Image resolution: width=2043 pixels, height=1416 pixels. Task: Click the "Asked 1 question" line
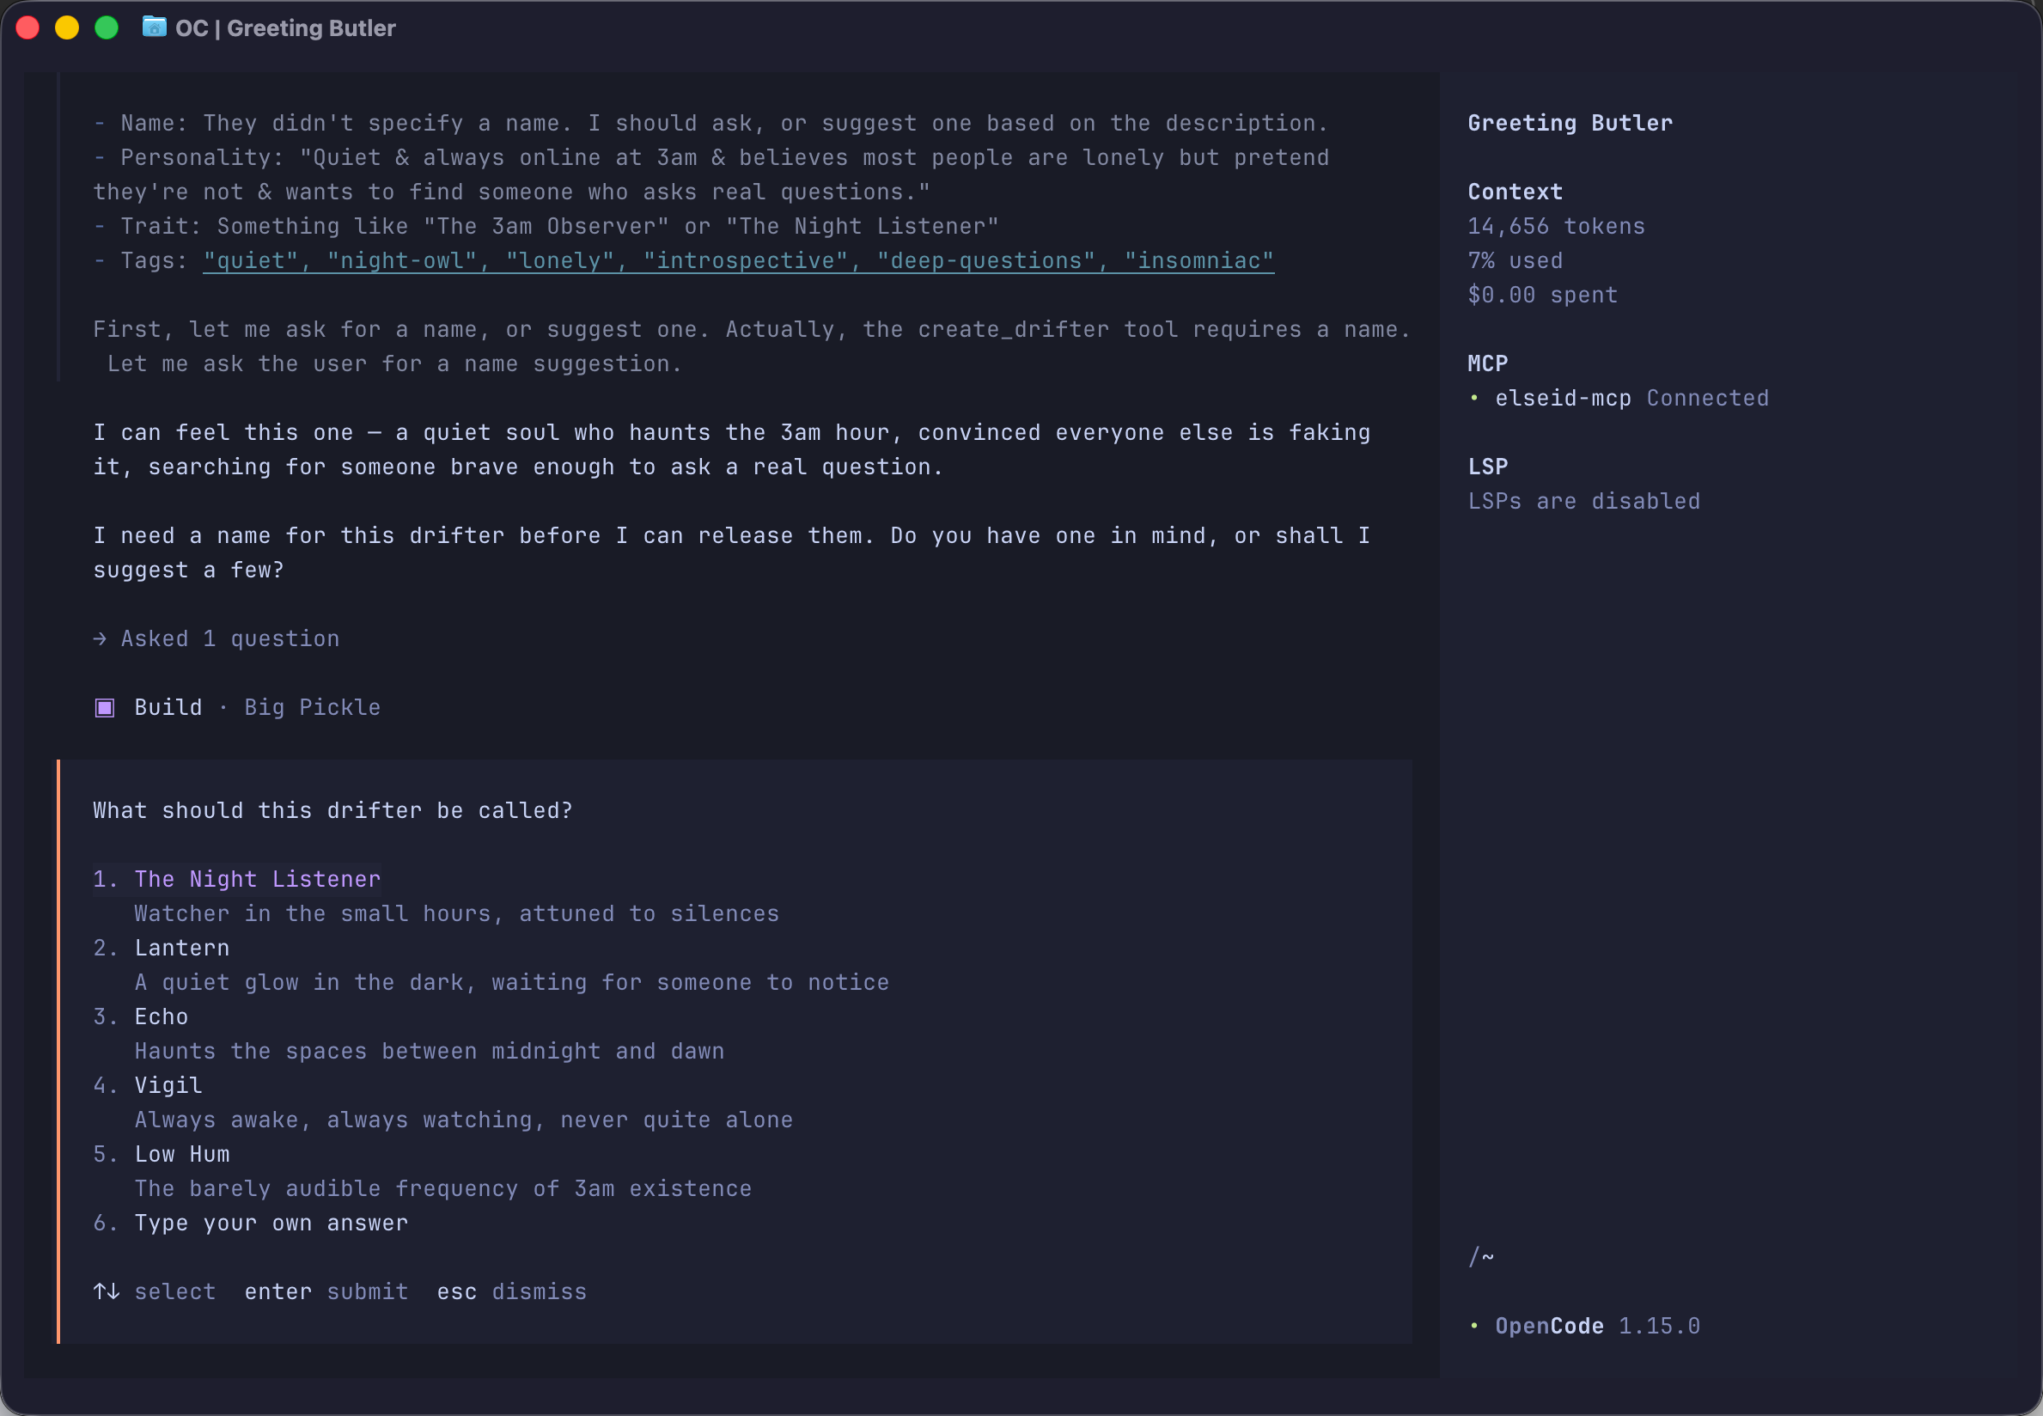pyautogui.click(x=216, y=638)
